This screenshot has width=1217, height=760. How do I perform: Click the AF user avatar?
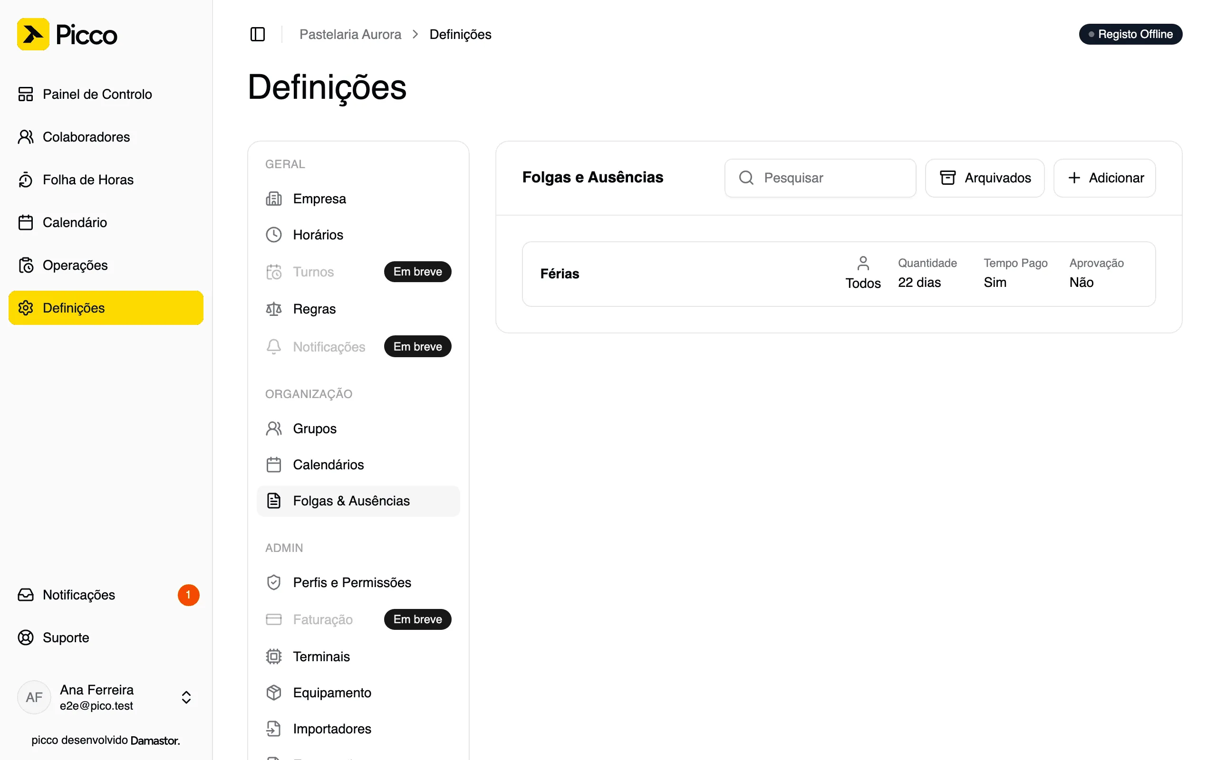coord(34,697)
